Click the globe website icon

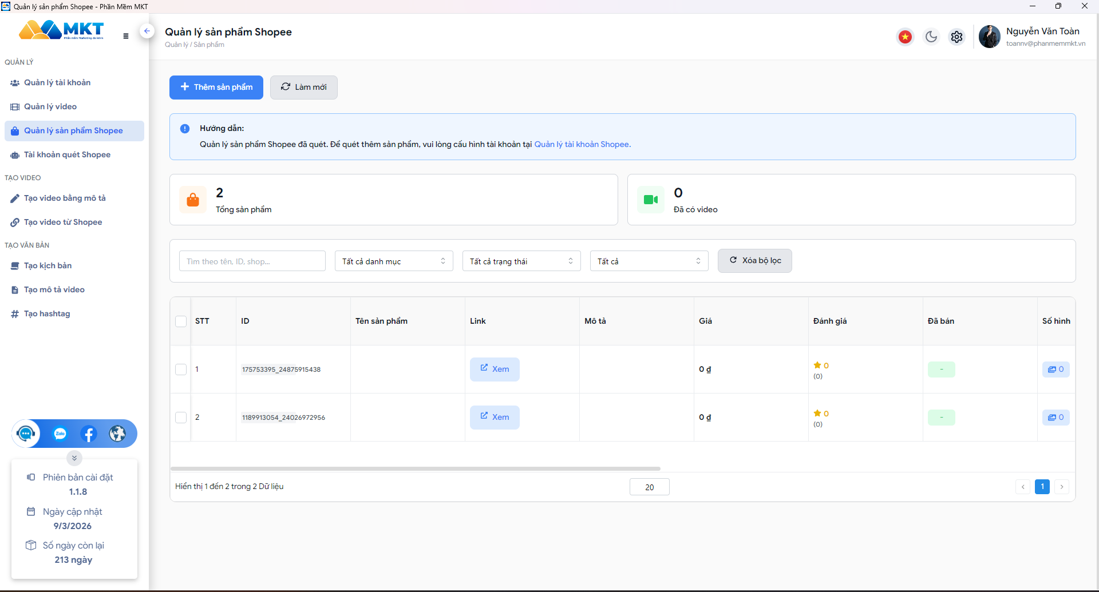click(x=117, y=434)
